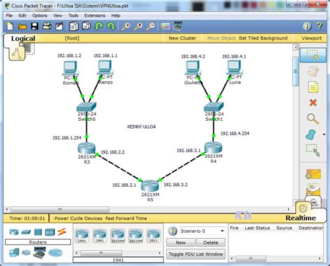
Task: Click the workspace vertical scrollbar thumb
Action: [x=295, y=72]
